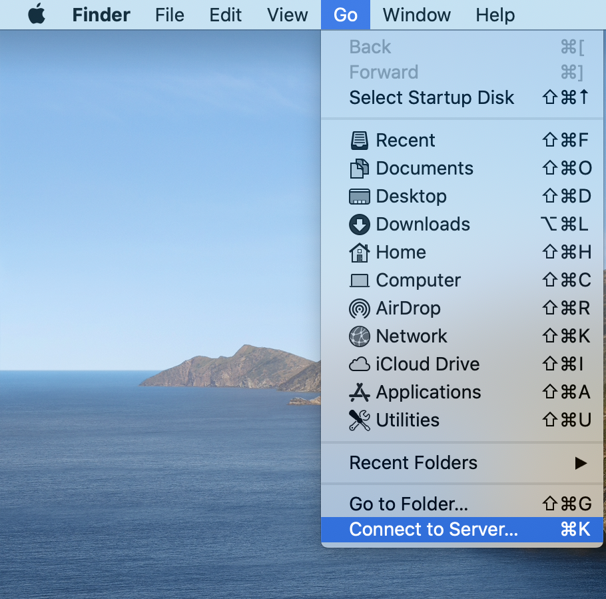Select Computer in the Go menu
This screenshot has width=606, height=599.
462,281
